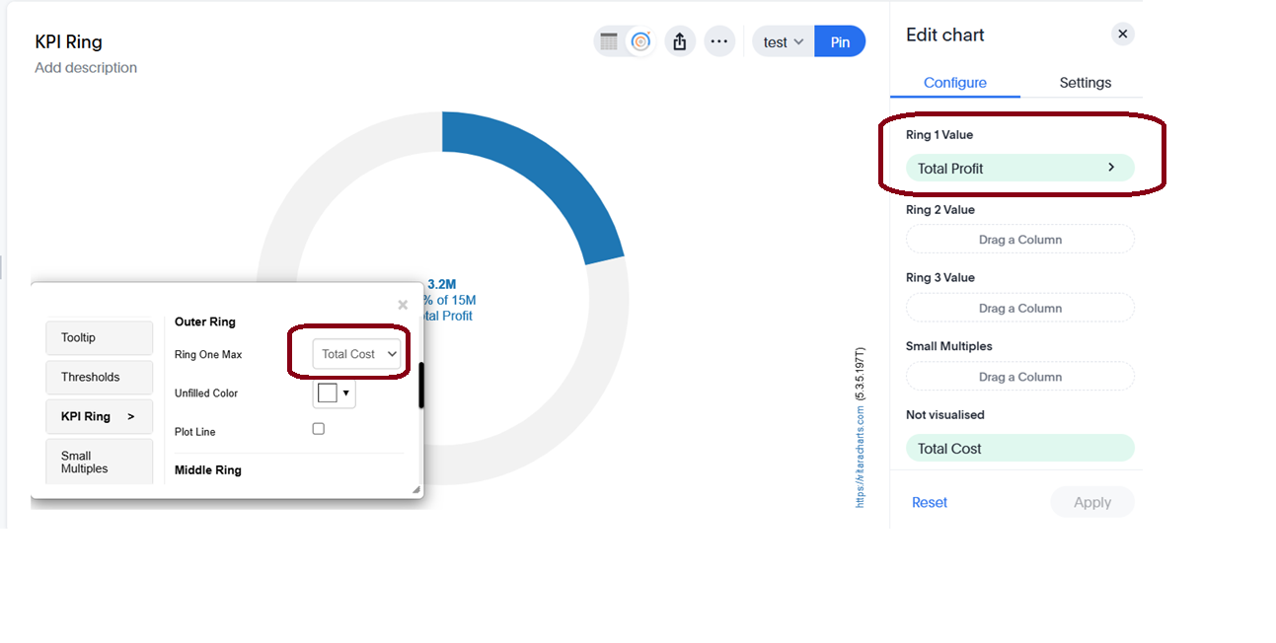The height and width of the screenshot is (643, 1276).
Task: Select the Thresholds menu item
Action: pyautogui.click(x=99, y=377)
